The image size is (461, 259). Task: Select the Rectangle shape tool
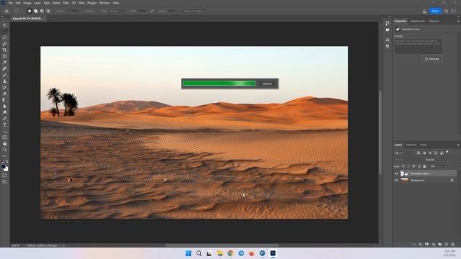(5, 137)
